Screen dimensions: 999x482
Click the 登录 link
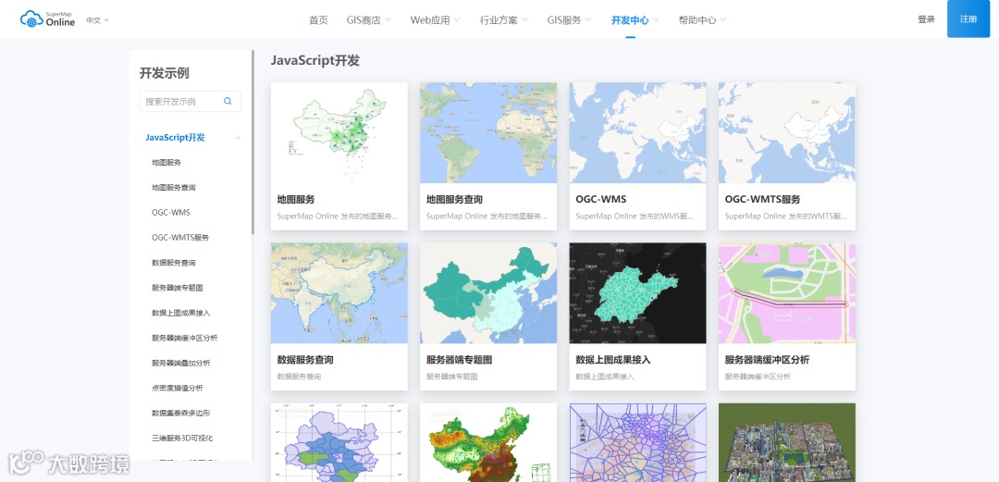tap(926, 19)
